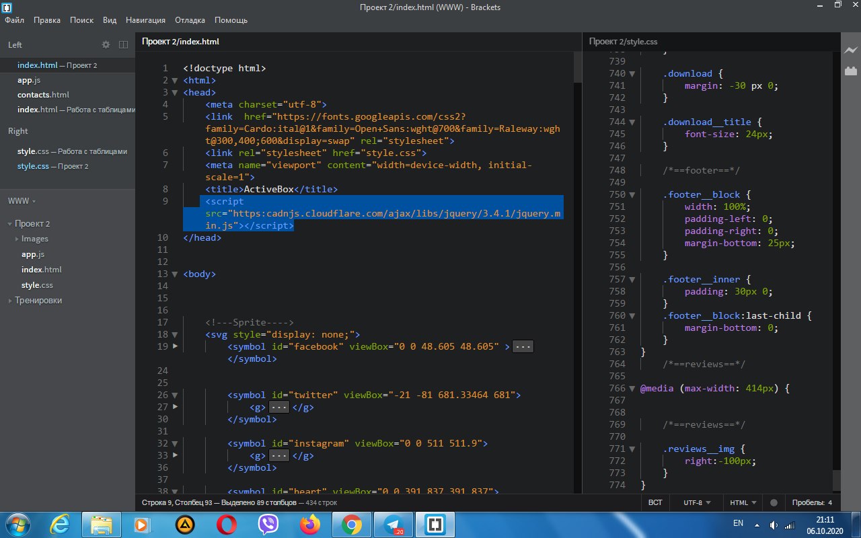Open the UTF-8 encoding dropdown
Image resolution: width=861 pixels, height=538 pixels.
click(x=696, y=502)
